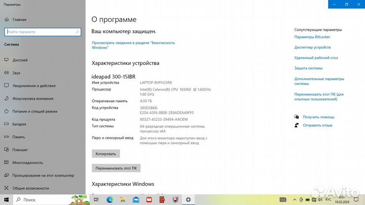
Task: Open the Mail app on taskbar
Action: point(136,199)
